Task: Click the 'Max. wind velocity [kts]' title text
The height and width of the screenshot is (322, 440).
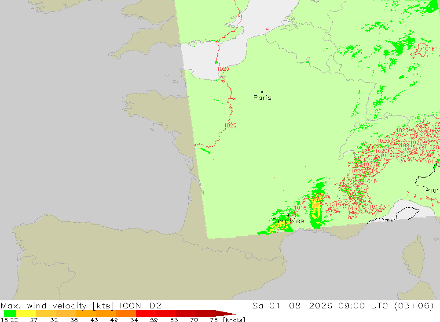Action: [x=58, y=306]
